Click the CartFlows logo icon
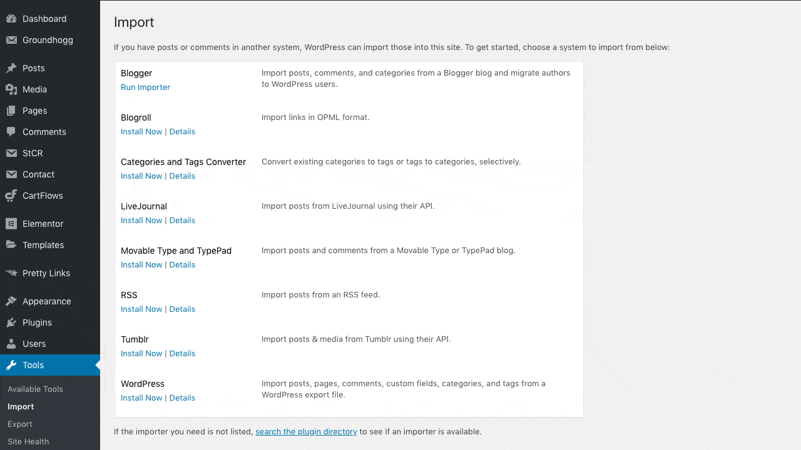 coord(11,196)
